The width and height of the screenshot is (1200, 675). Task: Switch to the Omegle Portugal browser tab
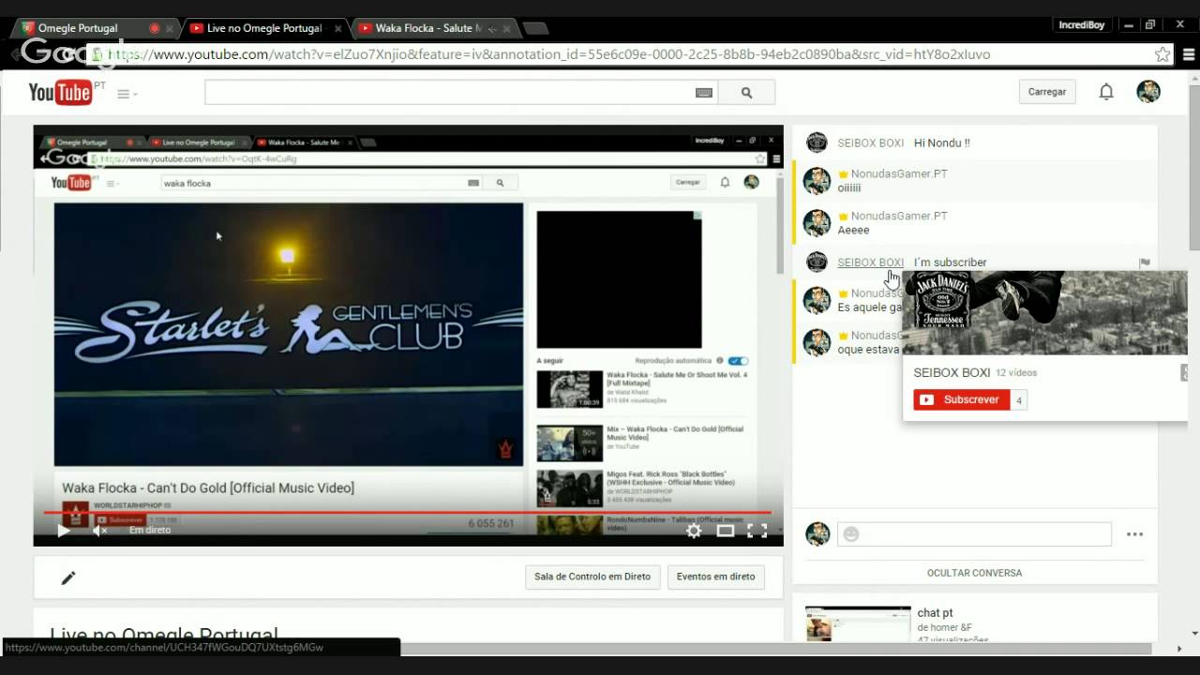tap(89, 28)
